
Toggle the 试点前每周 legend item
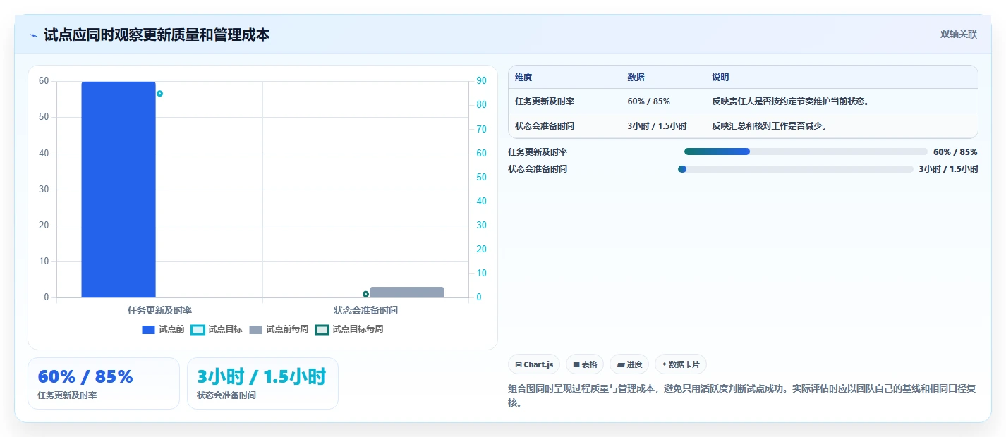[279, 329]
